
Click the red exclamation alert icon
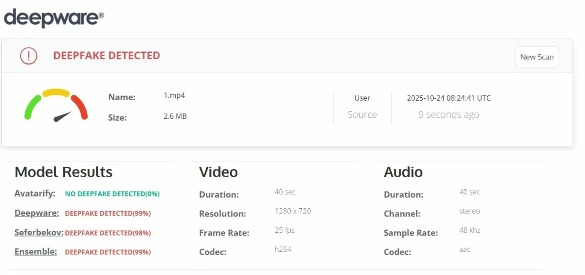[x=28, y=56]
